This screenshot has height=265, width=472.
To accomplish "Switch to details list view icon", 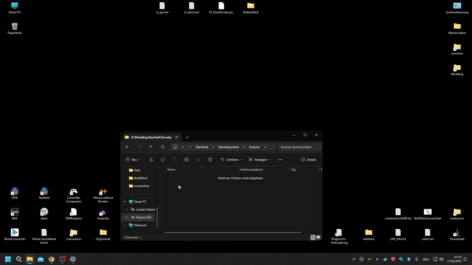I will [x=313, y=237].
